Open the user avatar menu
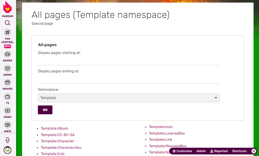The height and width of the screenshot is (156, 259). (8, 150)
